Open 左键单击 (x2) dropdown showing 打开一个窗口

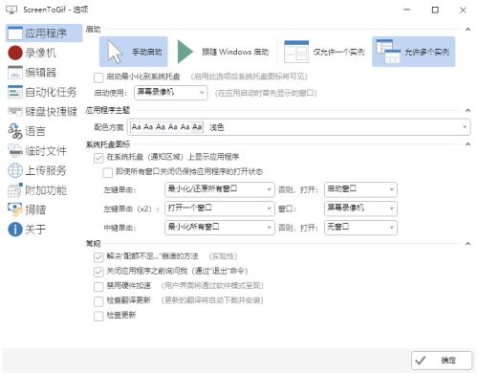pyautogui.click(x=220, y=209)
